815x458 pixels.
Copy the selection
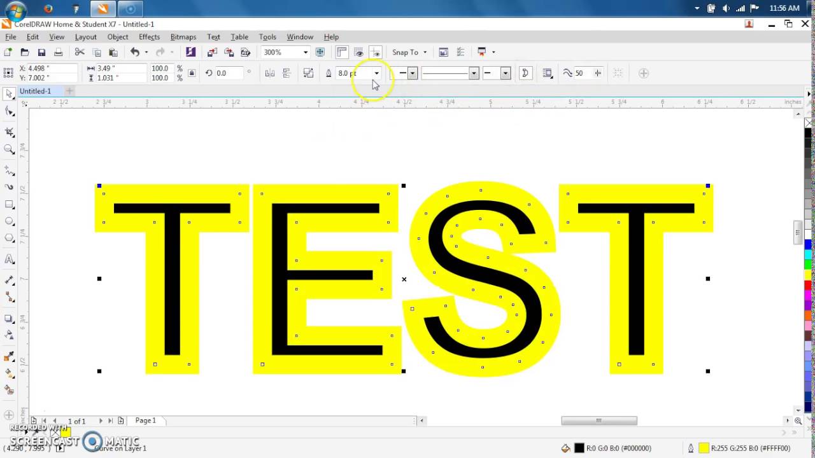tap(97, 52)
